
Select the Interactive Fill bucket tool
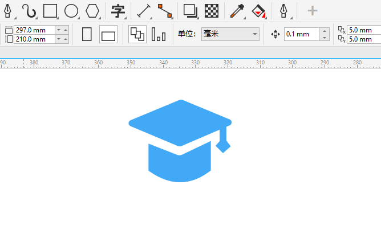[x=258, y=11]
